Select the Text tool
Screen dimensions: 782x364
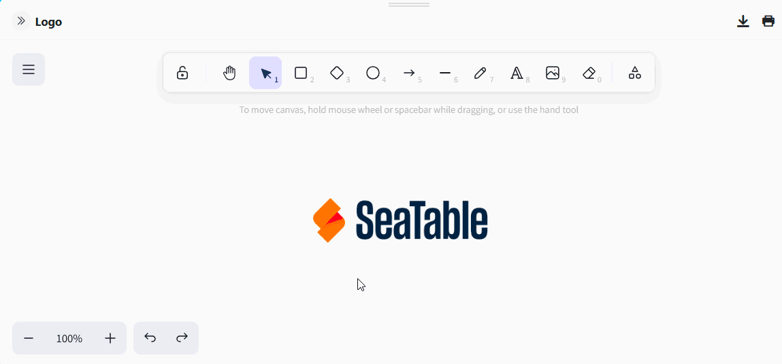(x=517, y=73)
